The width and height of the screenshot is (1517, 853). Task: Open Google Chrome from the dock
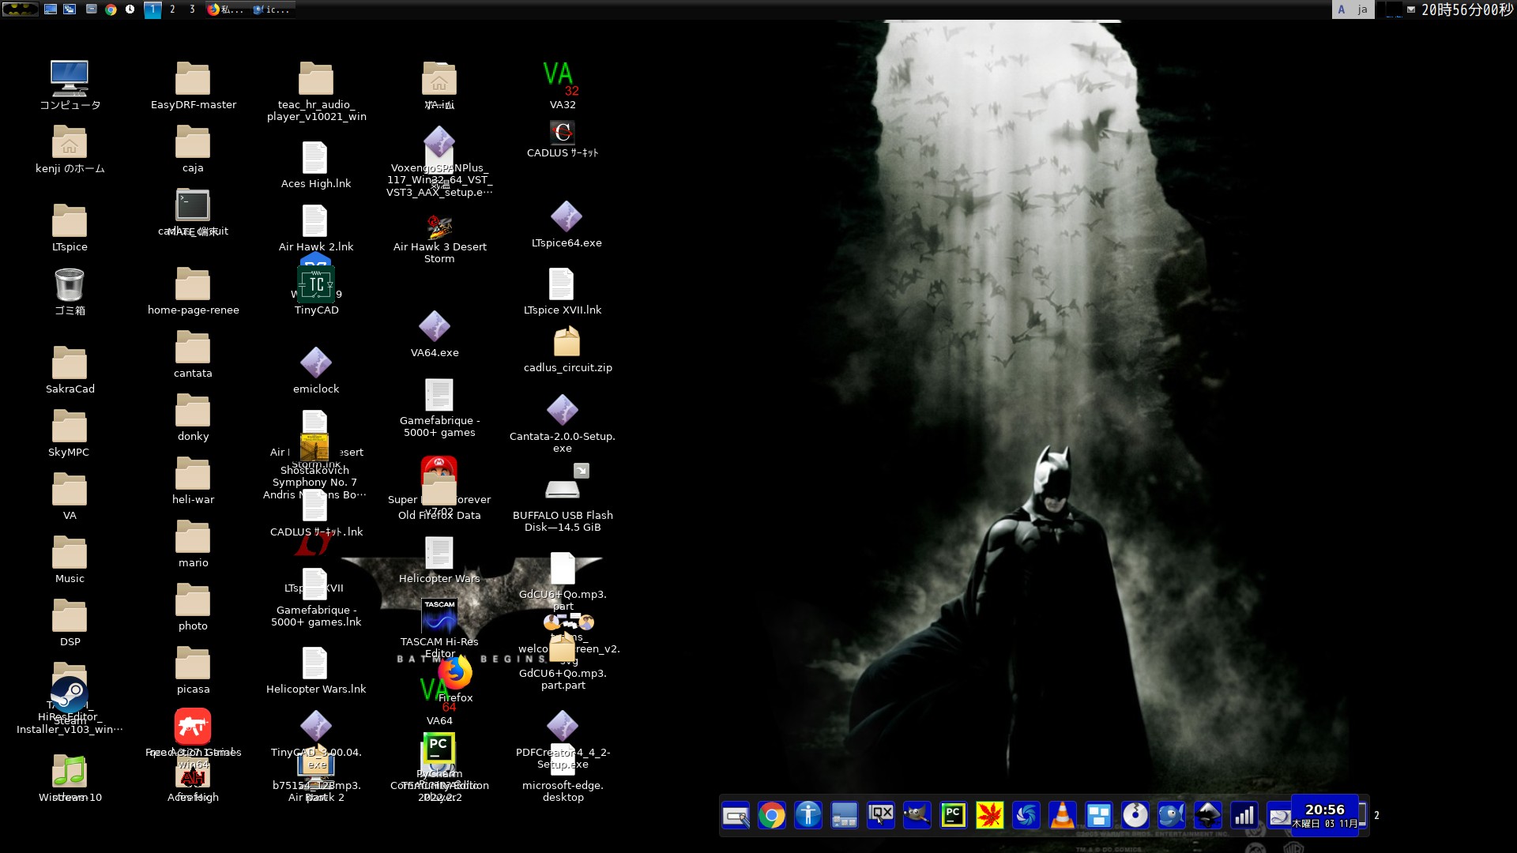[x=773, y=815]
